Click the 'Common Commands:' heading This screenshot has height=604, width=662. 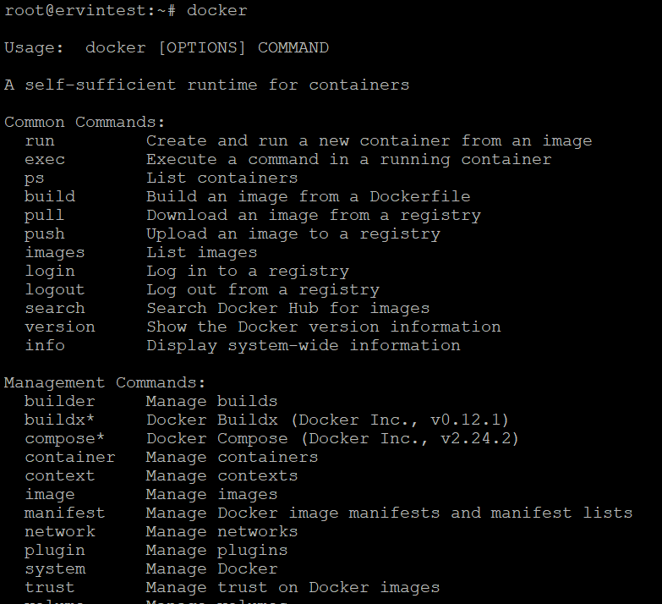point(85,123)
